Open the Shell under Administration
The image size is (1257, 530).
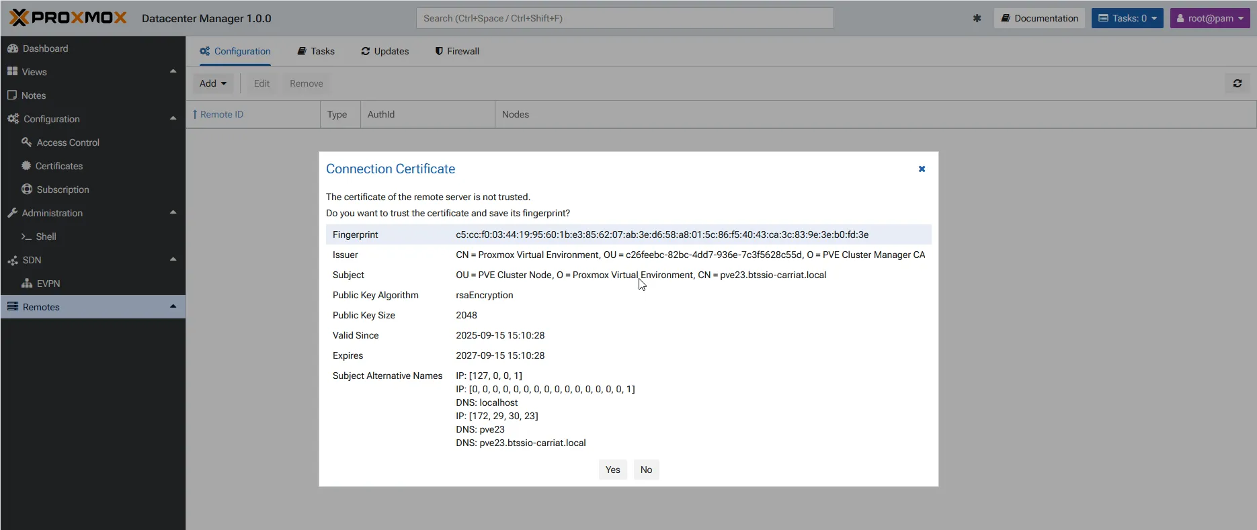[x=46, y=236]
